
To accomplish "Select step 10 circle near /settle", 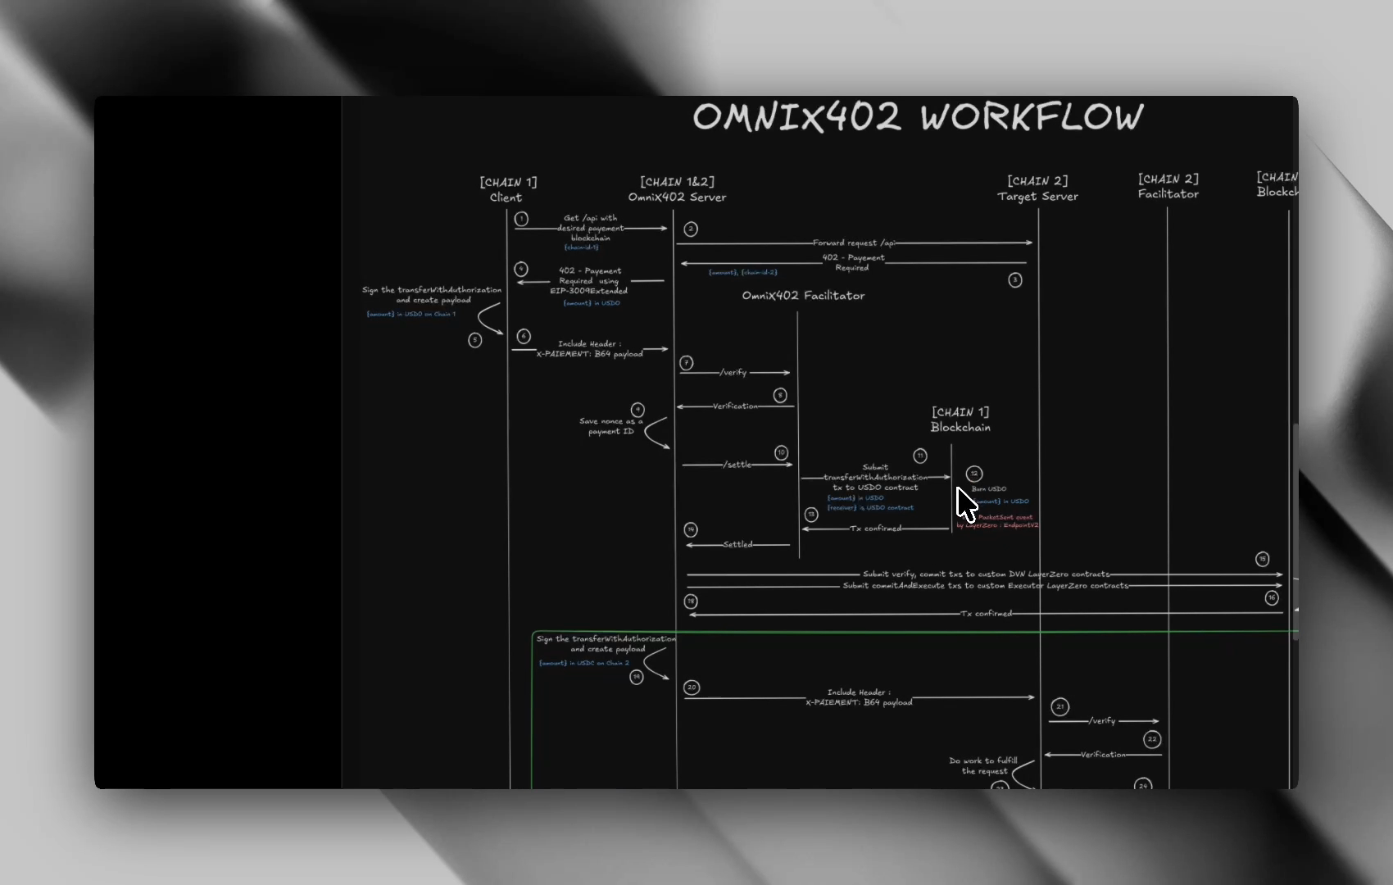I will coord(781,452).
